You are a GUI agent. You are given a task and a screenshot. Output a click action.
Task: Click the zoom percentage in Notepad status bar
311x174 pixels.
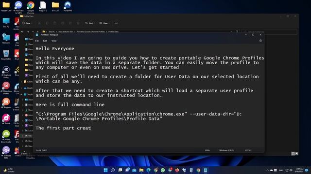207,150
